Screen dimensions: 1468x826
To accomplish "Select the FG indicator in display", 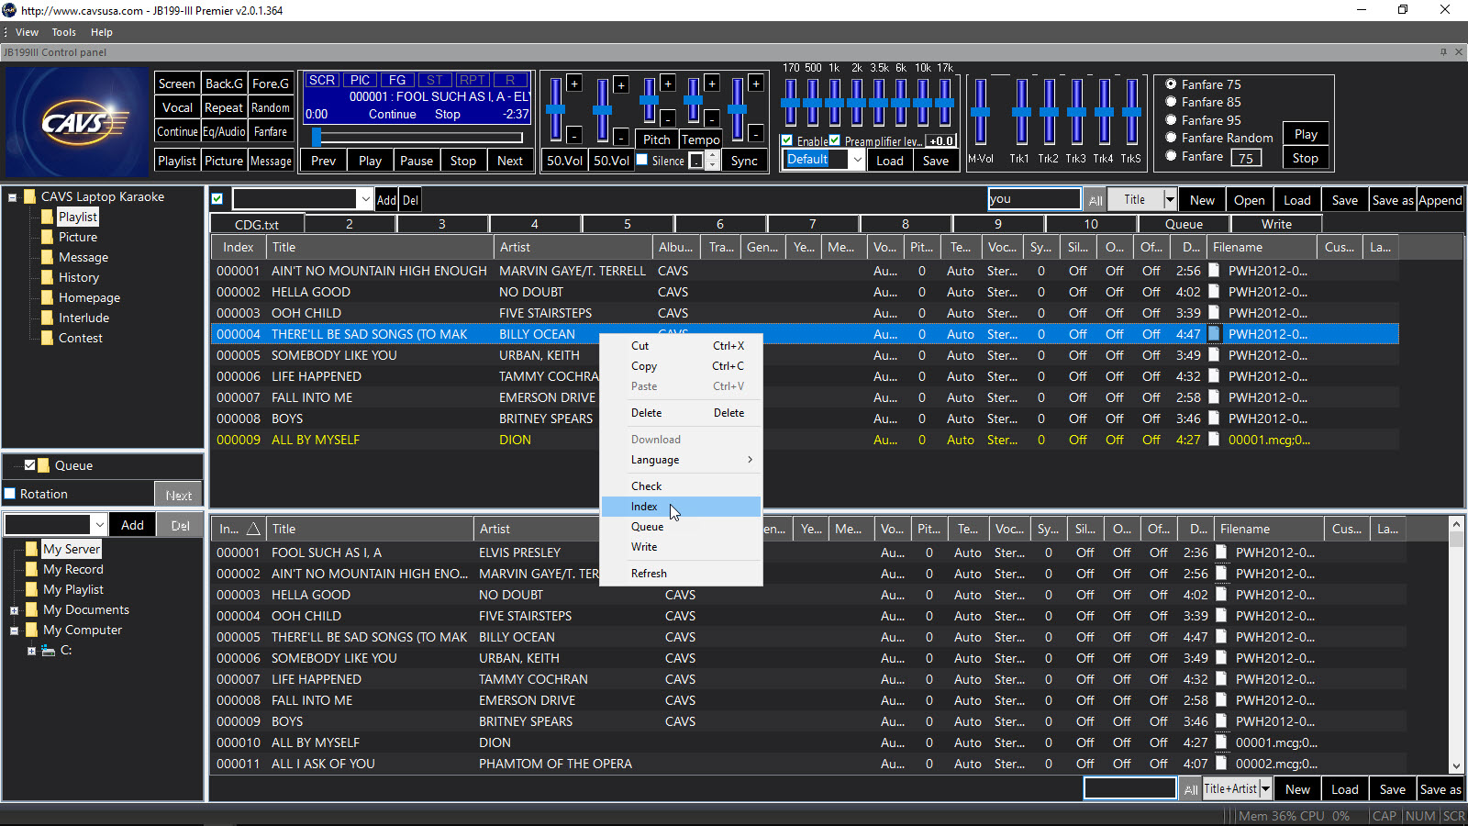I will tap(397, 81).
